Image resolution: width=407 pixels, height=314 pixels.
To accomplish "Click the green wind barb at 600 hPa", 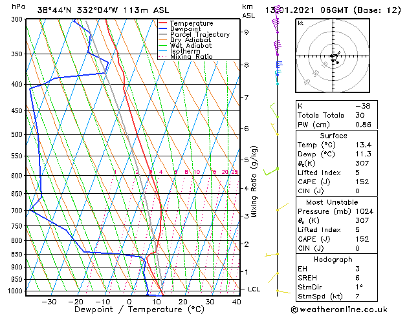I will point(271,171).
